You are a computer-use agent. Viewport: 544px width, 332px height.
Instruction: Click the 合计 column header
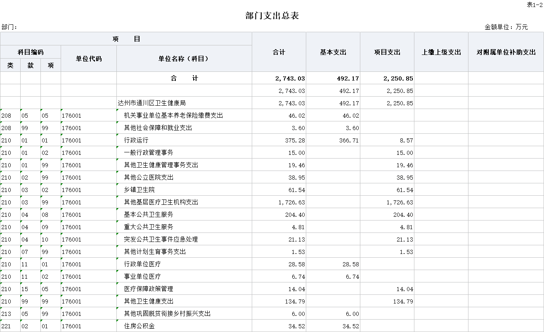pyautogui.click(x=279, y=52)
